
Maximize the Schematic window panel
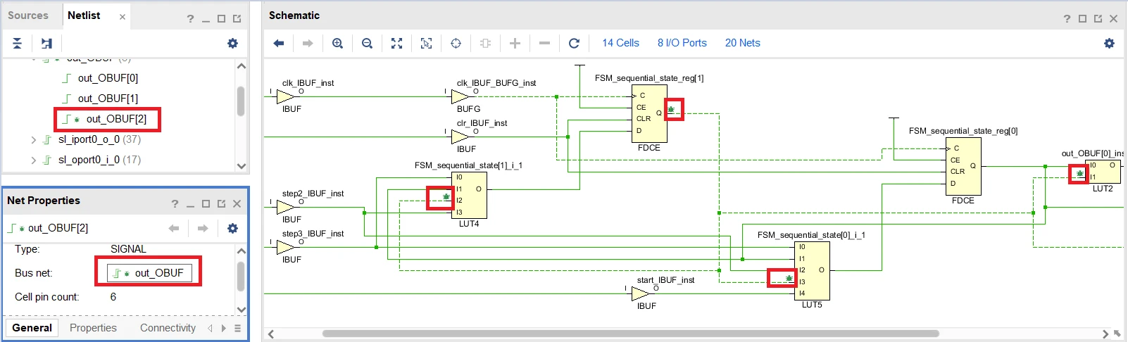pyautogui.click(x=1082, y=19)
